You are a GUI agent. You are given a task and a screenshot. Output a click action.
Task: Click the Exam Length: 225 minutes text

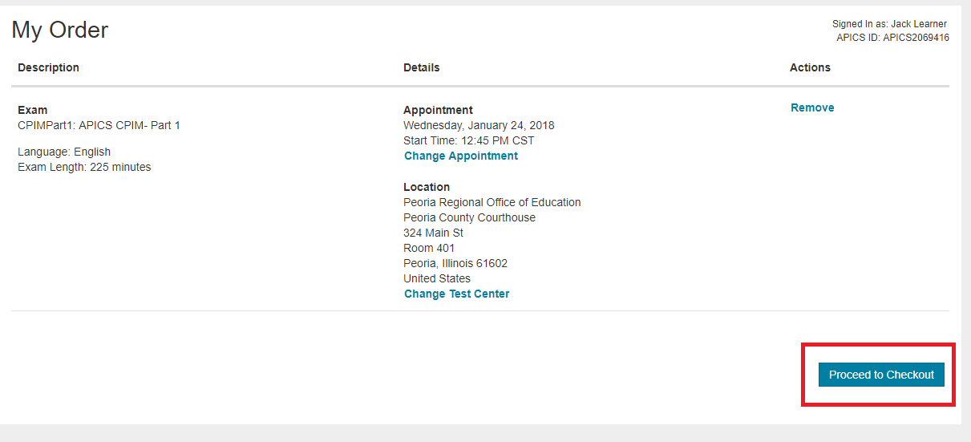(84, 167)
